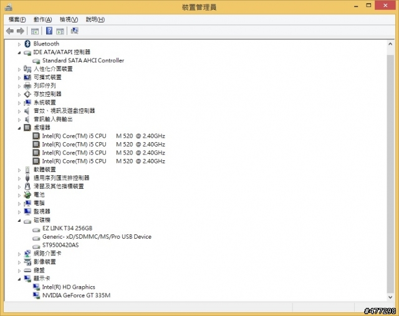Minimize the 裝置管理員 window
Viewport: 399px width, 316px height.
click(356, 6)
